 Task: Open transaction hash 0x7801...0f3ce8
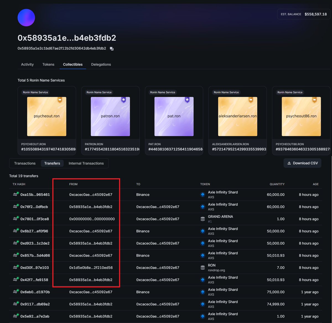click(x=35, y=219)
